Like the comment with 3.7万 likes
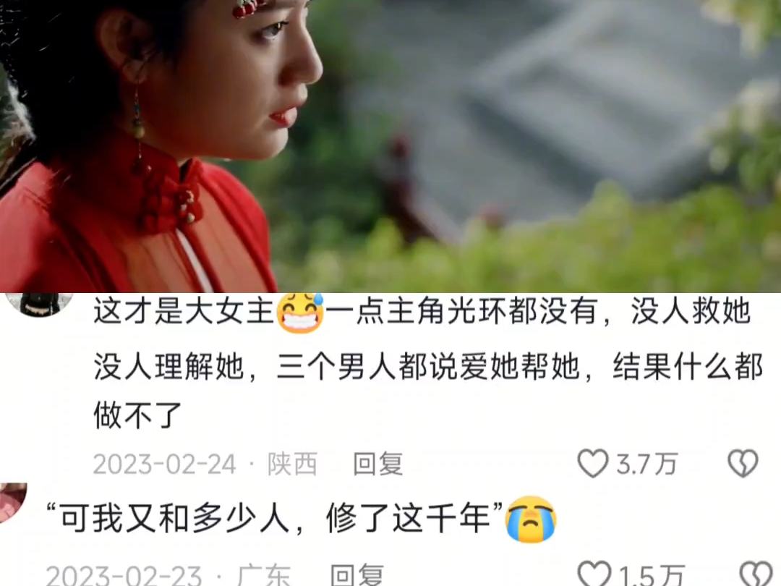Screen dimensions: 781x586 (x=593, y=464)
